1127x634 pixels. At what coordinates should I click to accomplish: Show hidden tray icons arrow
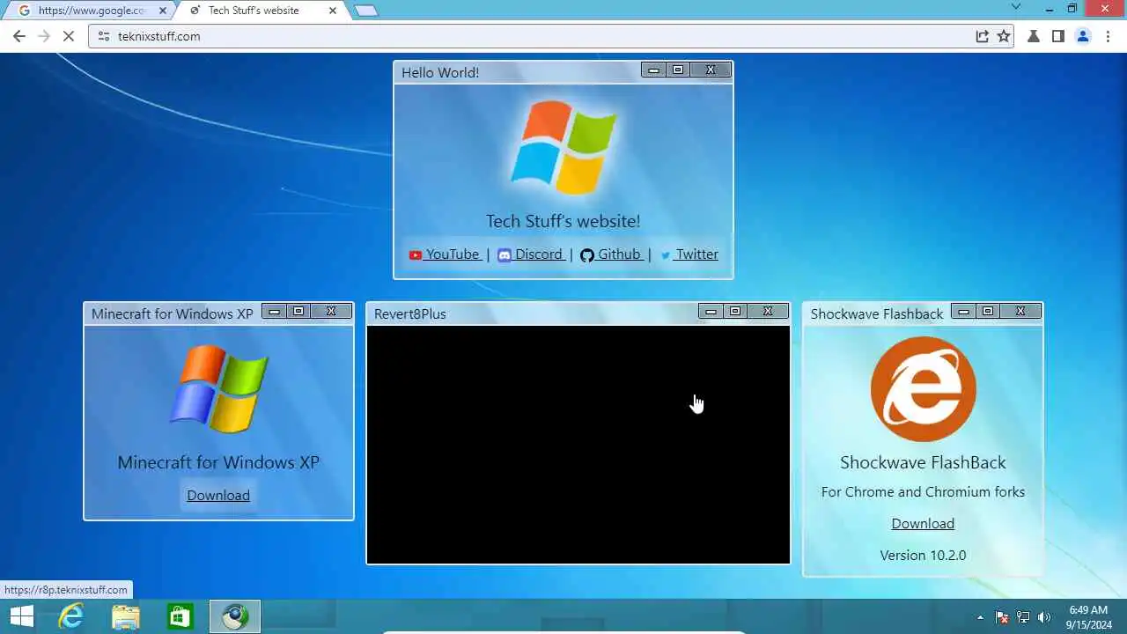coord(980,617)
